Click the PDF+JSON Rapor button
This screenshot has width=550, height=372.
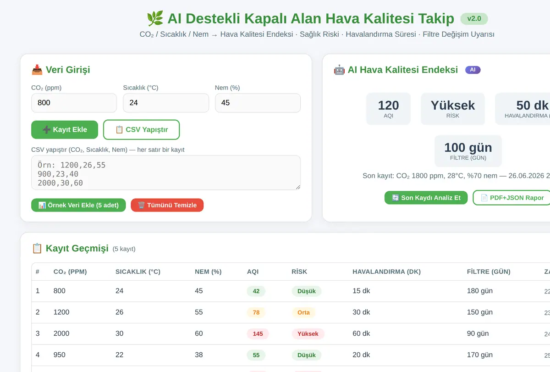[512, 198]
